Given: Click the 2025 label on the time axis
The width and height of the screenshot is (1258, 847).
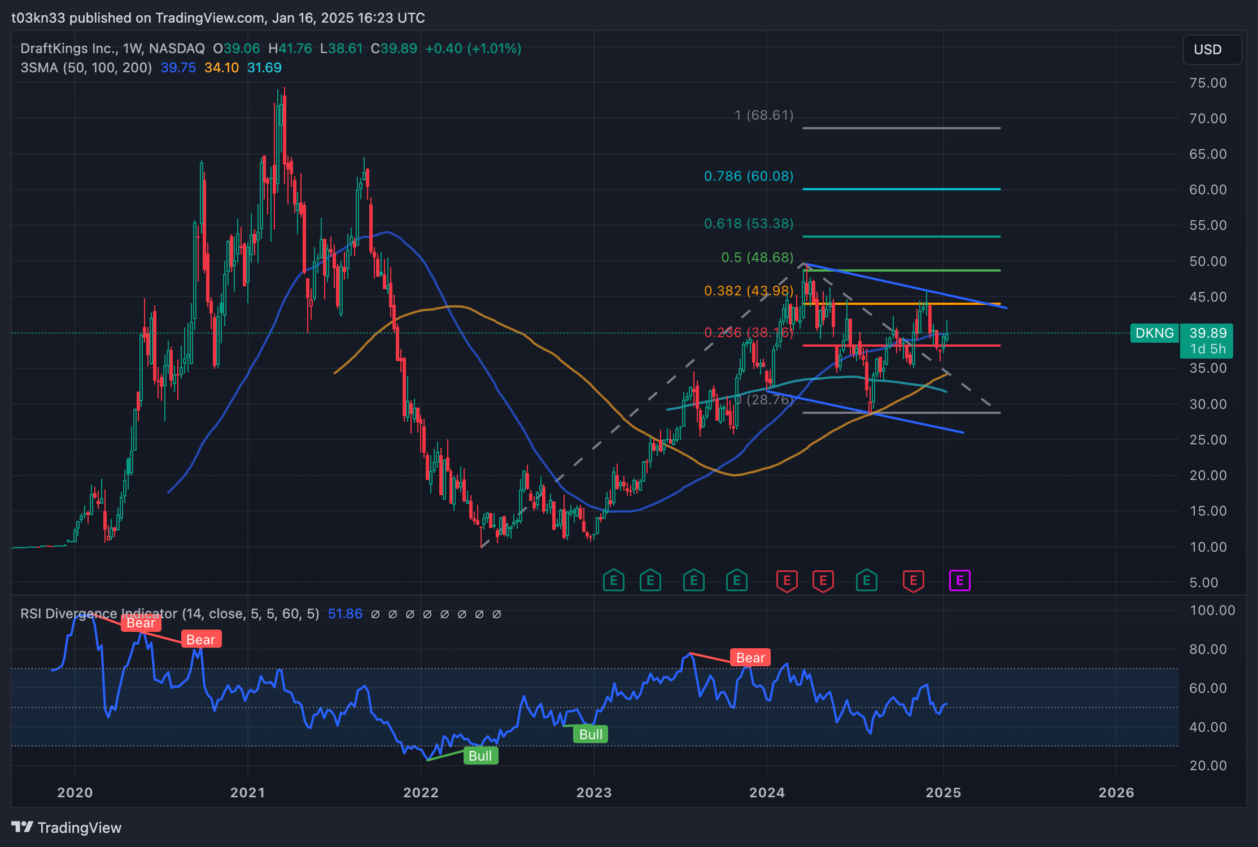Looking at the screenshot, I should [943, 793].
